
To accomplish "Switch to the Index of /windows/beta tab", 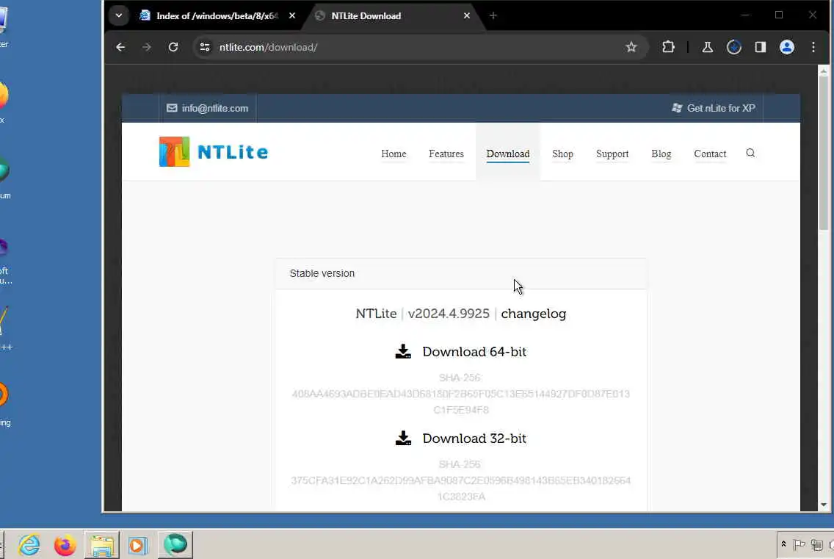I will [x=217, y=16].
